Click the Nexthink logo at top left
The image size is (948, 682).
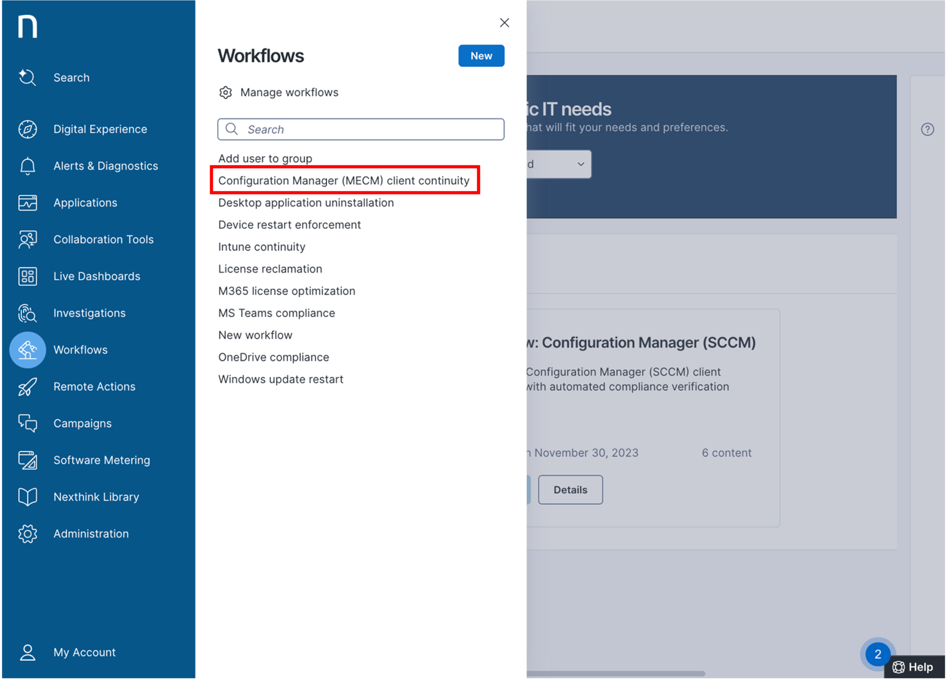point(27,25)
